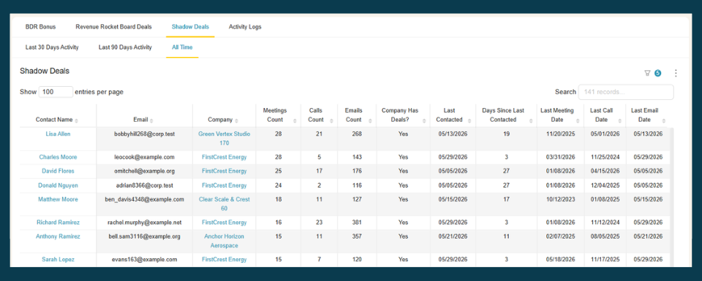
Task: Click emails count 381 for Richard Ramirez
Action: click(356, 223)
